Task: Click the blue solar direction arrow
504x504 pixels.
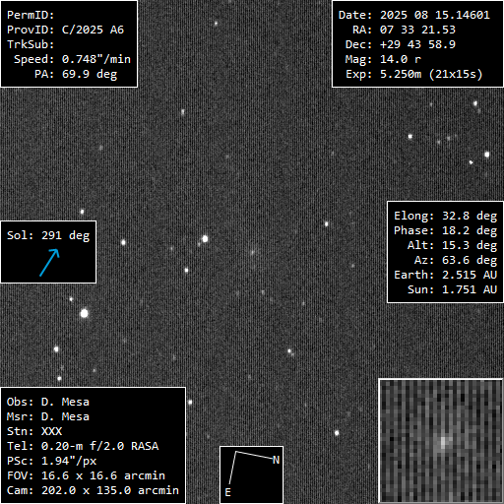Action: (49, 263)
